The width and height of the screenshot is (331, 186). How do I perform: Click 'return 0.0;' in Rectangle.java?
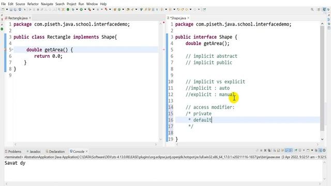pos(48,56)
